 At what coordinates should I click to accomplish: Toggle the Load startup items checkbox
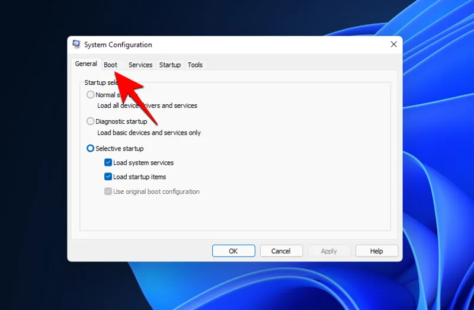click(108, 177)
